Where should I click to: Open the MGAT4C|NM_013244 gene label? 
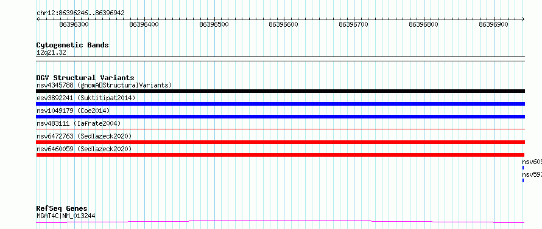(x=66, y=216)
